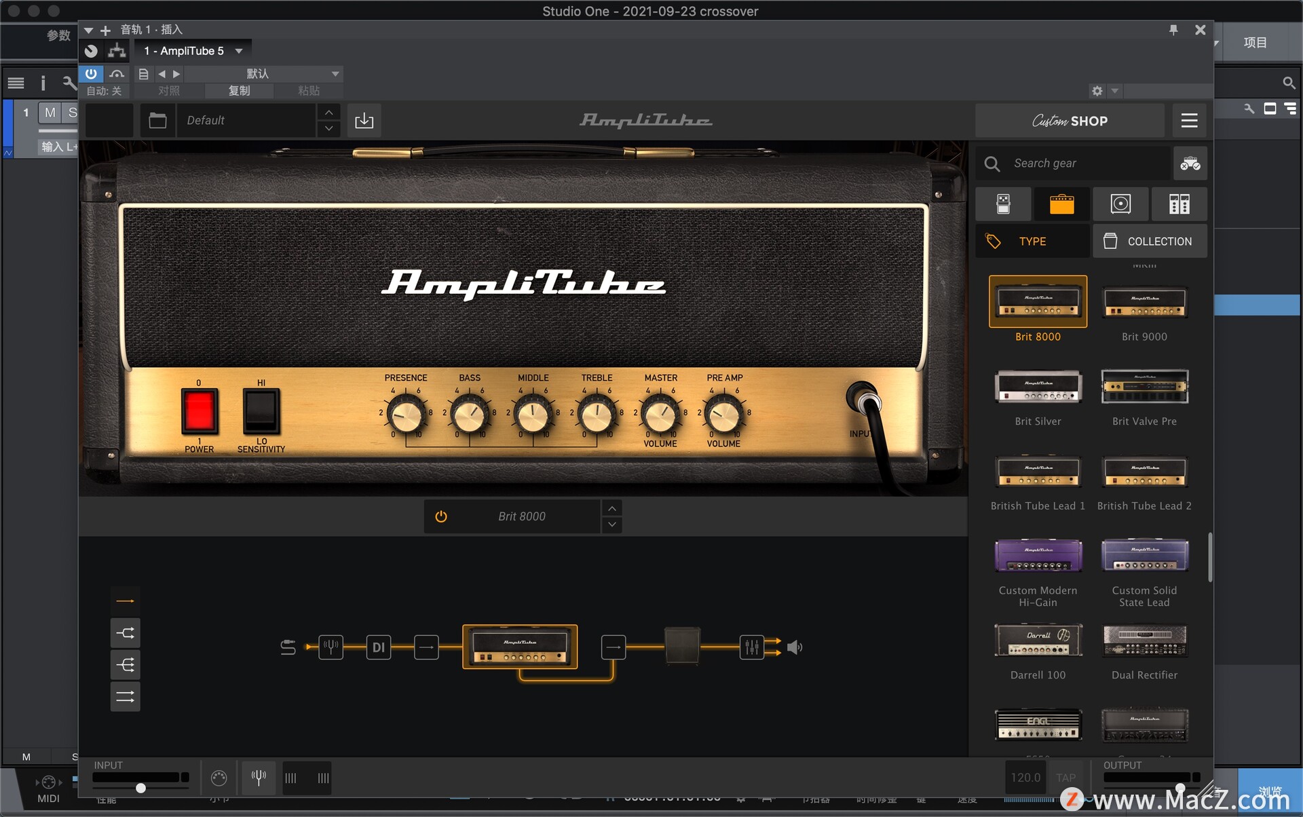Open the mixer block in the signal chain
This screenshot has width=1303, height=817.
(x=751, y=647)
